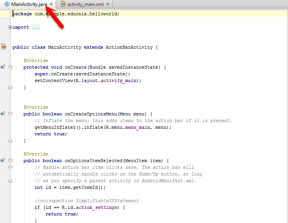Image resolution: width=288 pixels, height=223 pixels.
Task: Click the item.getItemId() expression
Action: coord(81,188)
